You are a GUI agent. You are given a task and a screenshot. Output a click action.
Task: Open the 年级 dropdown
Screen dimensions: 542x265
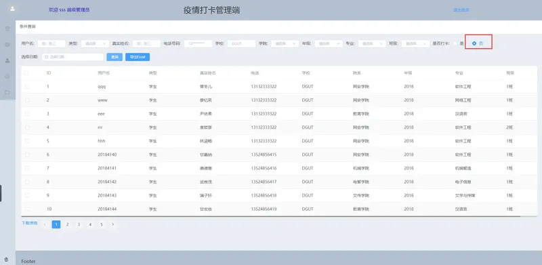[x=329, y=43]
